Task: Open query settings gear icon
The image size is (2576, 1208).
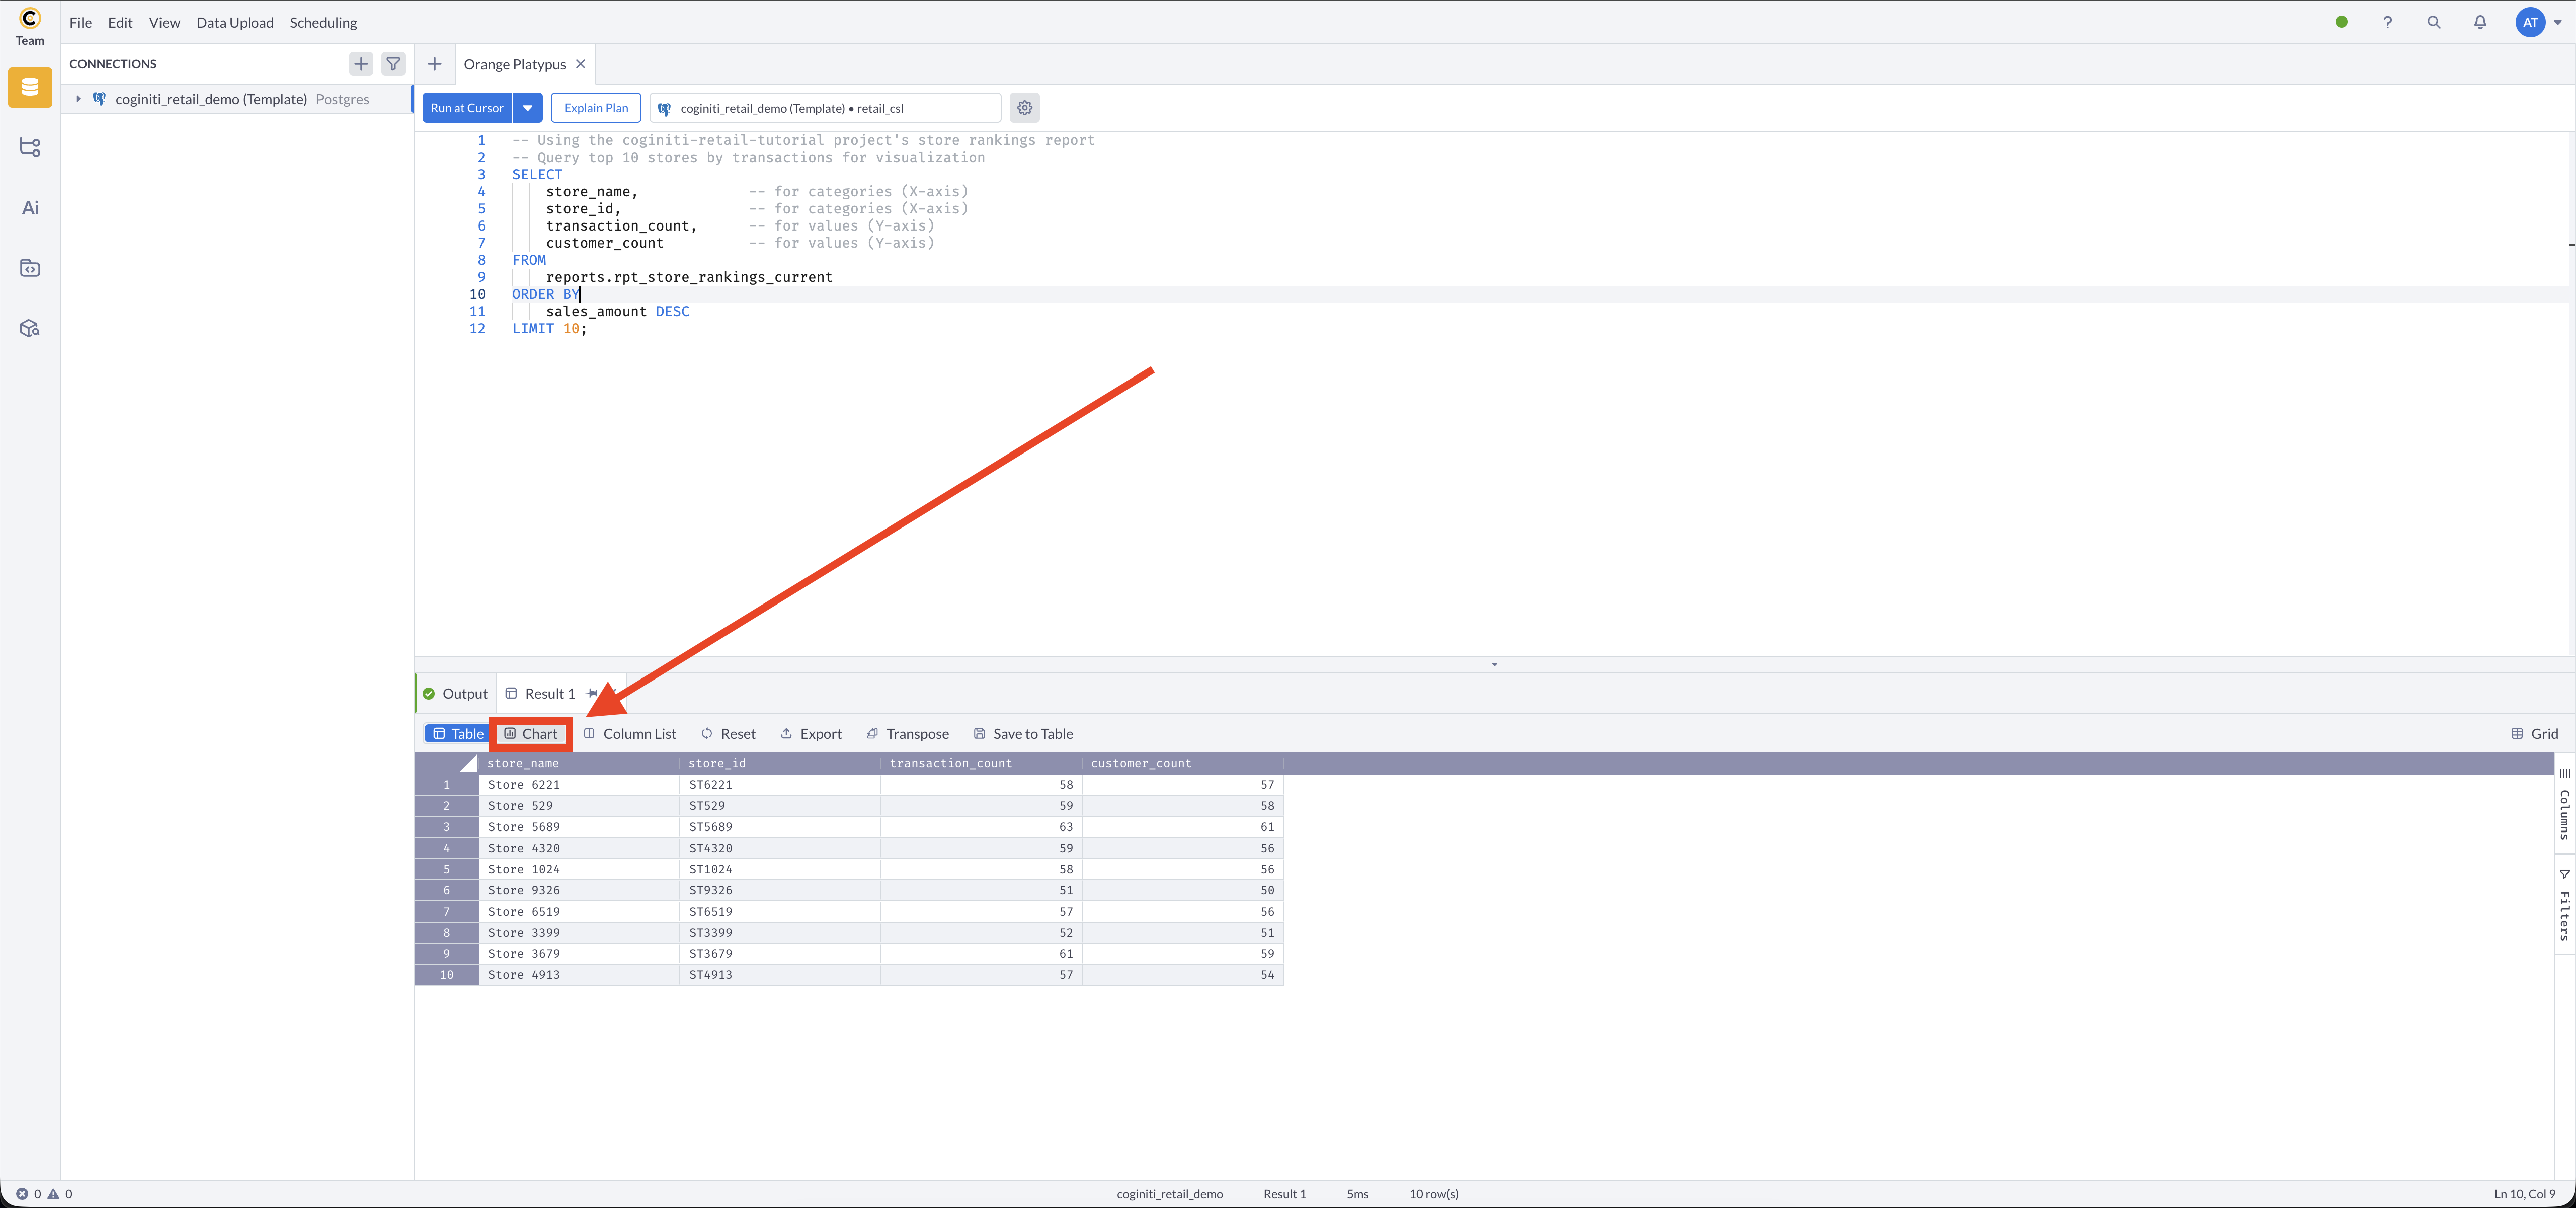Action: tap(1024, 108)
